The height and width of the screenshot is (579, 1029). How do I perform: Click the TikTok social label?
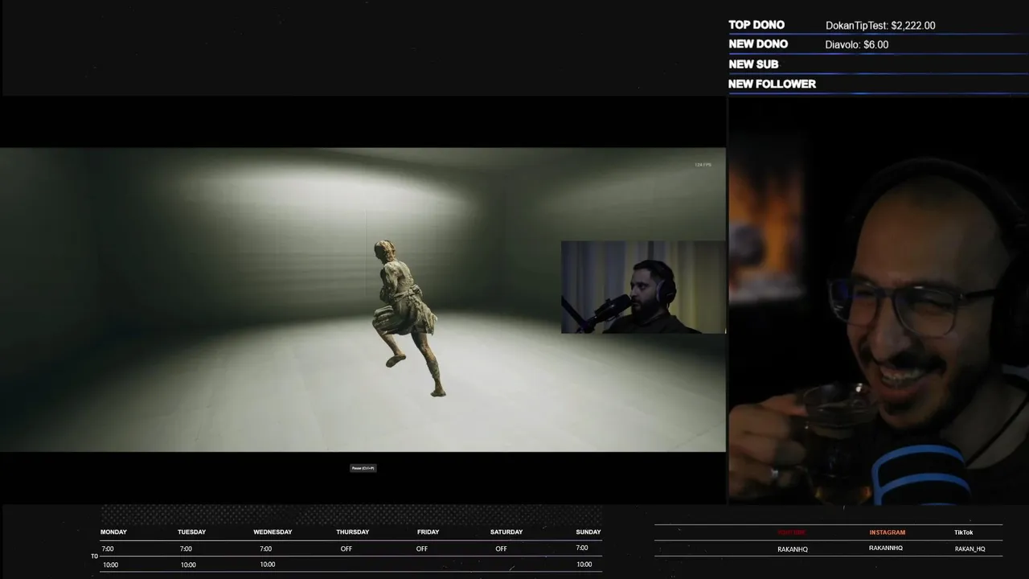click(x=963, y=532)
